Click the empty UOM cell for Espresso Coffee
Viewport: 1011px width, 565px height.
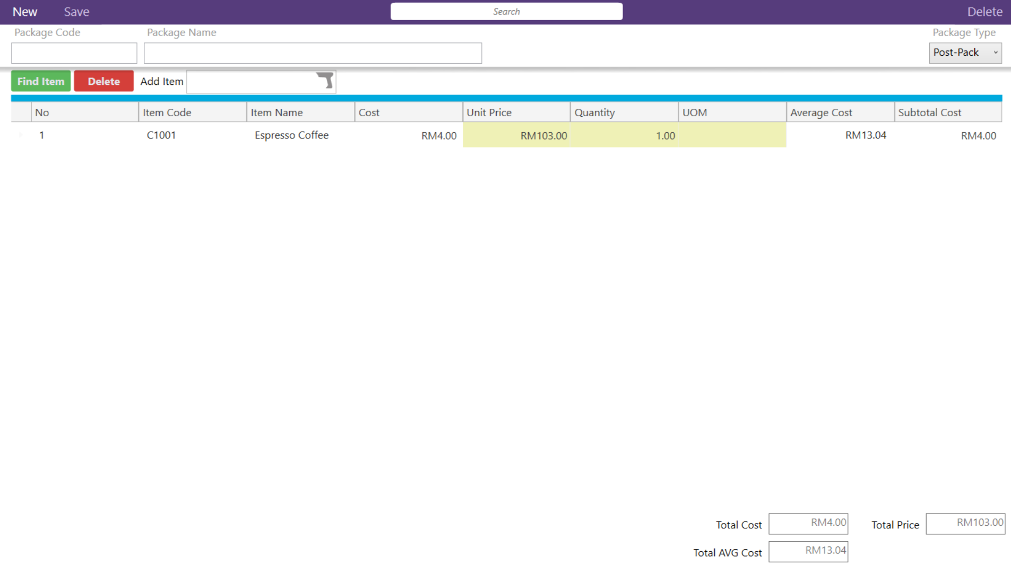coord(732,135)
